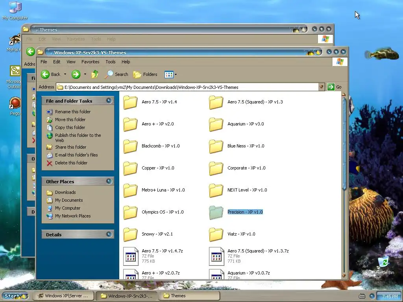Screen dimensions: 403x302
Task: Open the File menu
Action: click(x=44, y=62)
